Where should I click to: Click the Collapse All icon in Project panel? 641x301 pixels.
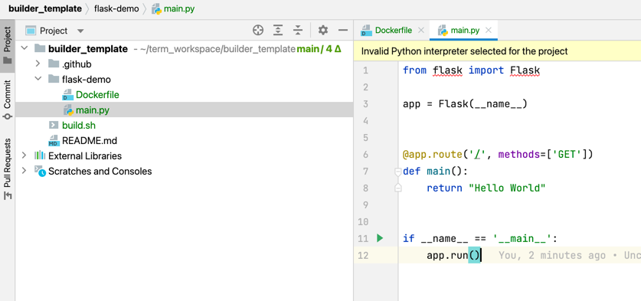(298, 31)
